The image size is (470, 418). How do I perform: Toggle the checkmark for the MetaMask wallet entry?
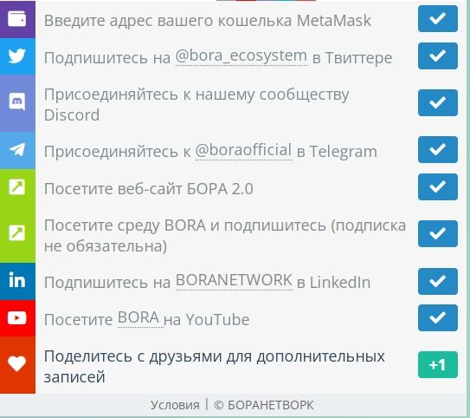click(x=438, y=18)
